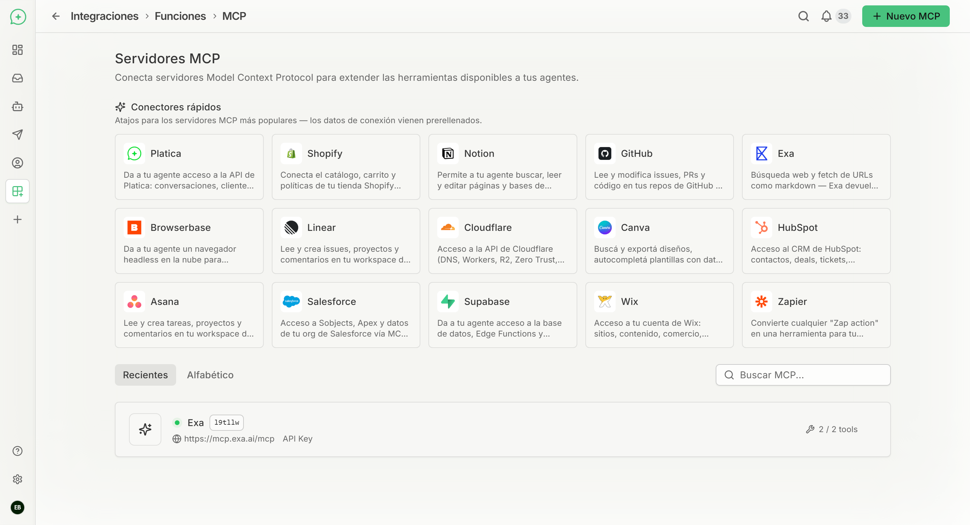
Task: Click Shopify card description text
Action: (x=341, y=180)
